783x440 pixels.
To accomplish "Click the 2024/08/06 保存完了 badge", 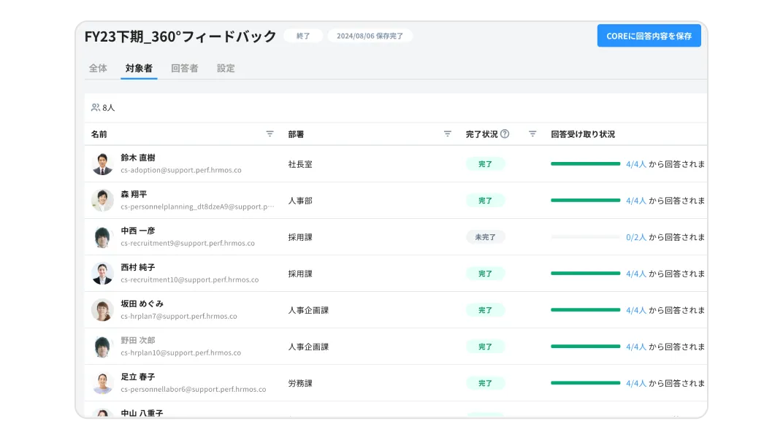I will point(370,35).
